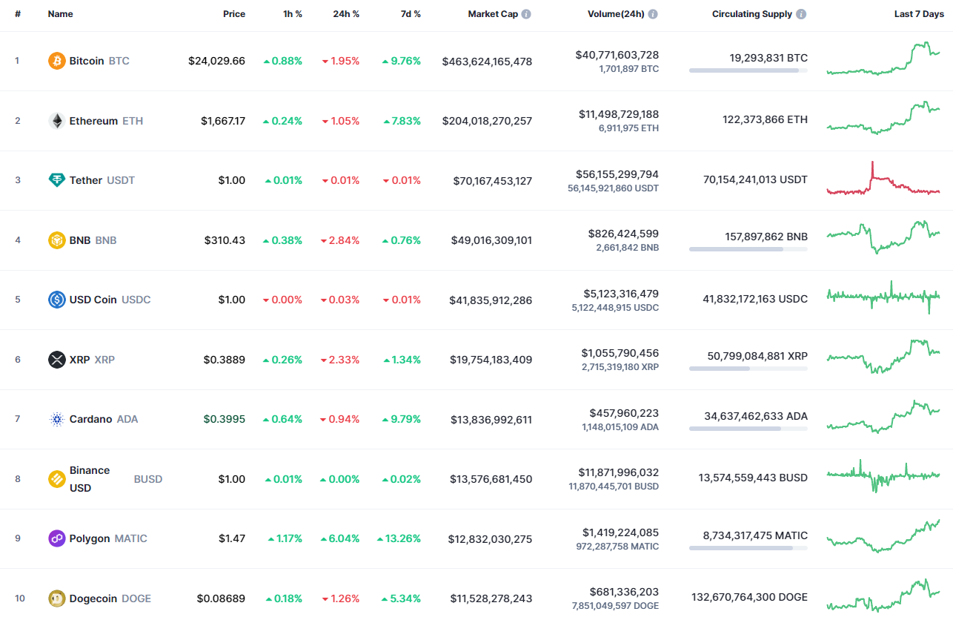Screen dimensions: 953x620
Task: Sort by the 24h % column header
Action: [346, 13]
